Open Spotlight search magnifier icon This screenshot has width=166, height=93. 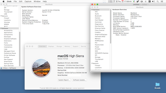tap(158, 1)
